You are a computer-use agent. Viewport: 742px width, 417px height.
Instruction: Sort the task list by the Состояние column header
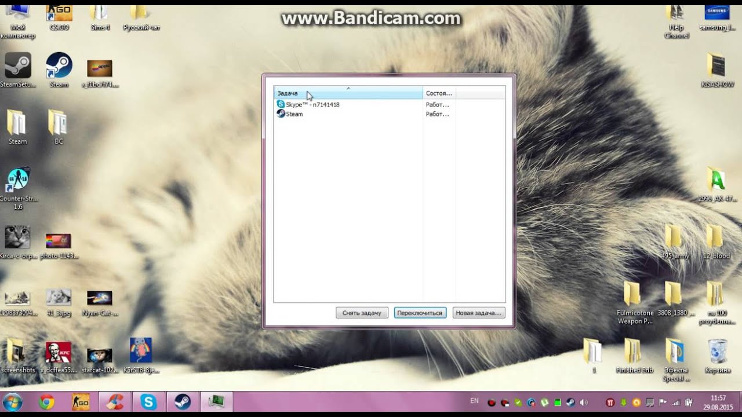pyautogui.click(x=439, y=93)
